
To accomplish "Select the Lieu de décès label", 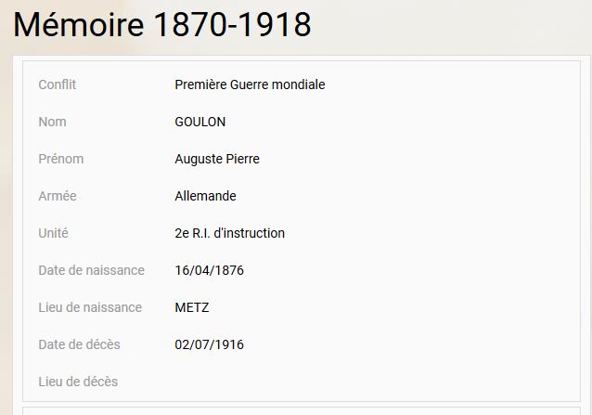I will (x=78, y=382).
